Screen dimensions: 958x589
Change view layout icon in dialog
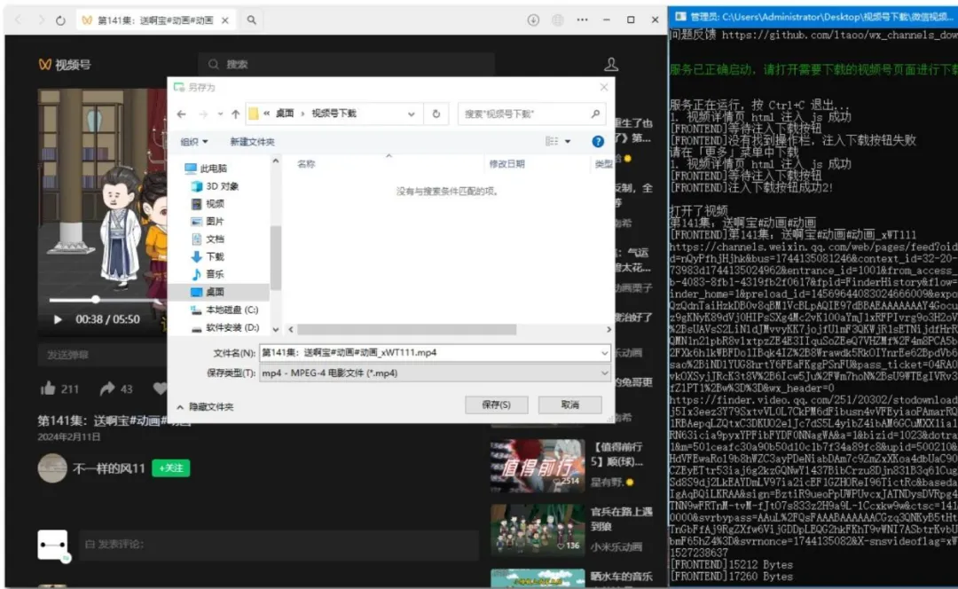coord(552,142)
